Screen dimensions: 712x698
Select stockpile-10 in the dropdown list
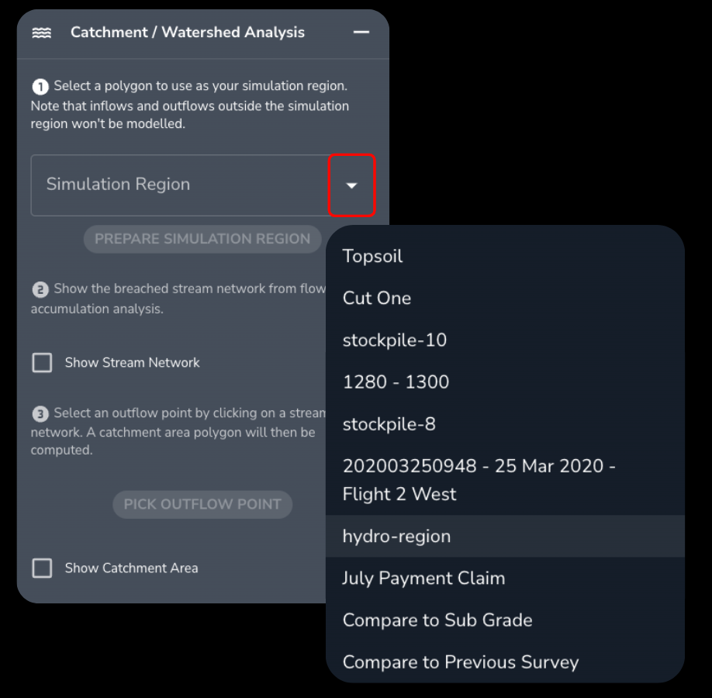coord(395,340)
